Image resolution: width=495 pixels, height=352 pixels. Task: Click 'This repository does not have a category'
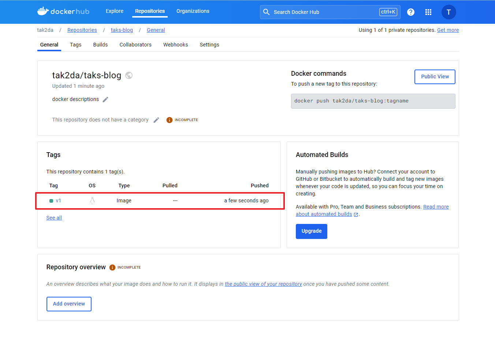click(100, 120)
